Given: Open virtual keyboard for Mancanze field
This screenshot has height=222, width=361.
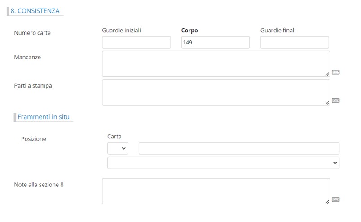Looking at the screenshot, I should [x=335, y=72].
